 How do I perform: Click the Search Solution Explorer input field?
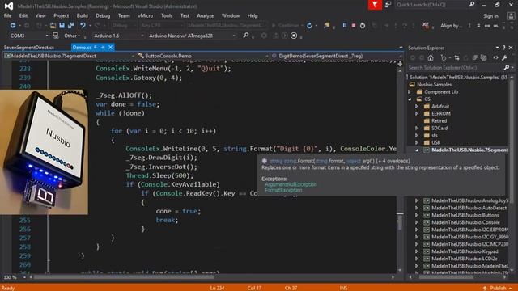pyautogui.click(x=456, y=68)
